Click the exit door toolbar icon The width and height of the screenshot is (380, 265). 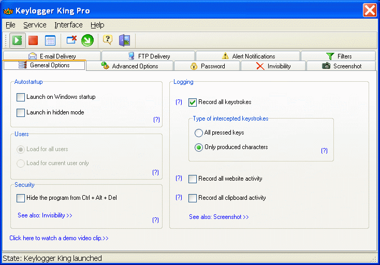pyautogui.click(x=125, y=40)
